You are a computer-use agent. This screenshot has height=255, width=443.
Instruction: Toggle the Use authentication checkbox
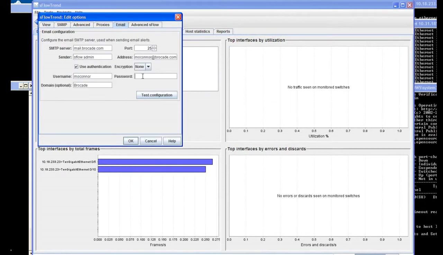pyautogui.click(x=76, y=67)
